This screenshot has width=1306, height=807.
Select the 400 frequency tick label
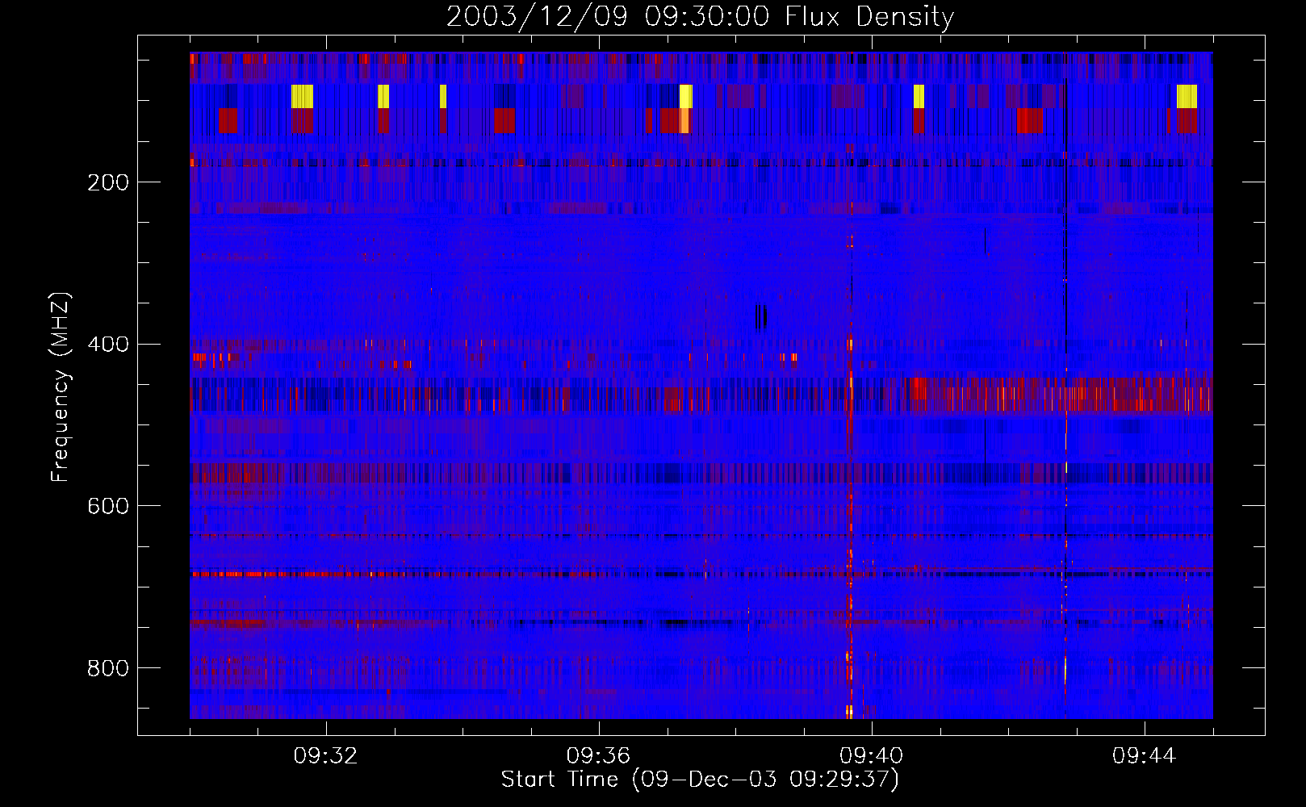coord(108,345)
